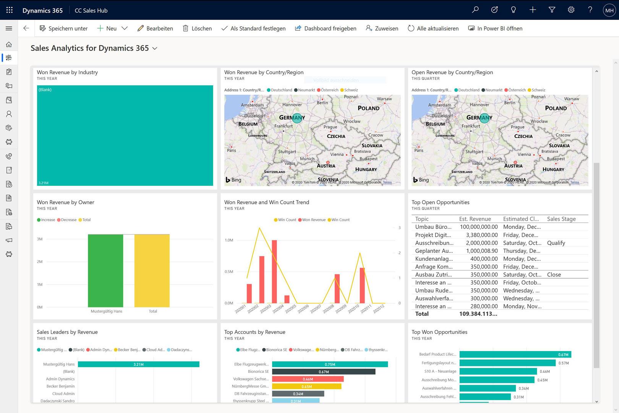This screenshot has width=619, height=413.
Task: Click the Terms link on Won Revenue map
Action: pos(387,182)
